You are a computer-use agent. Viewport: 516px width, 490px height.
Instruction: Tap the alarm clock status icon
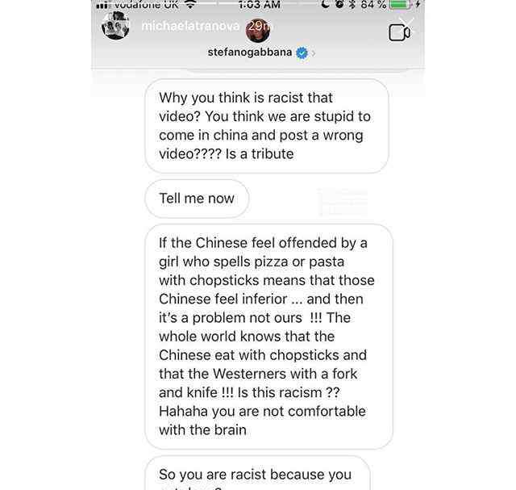click(339, 4)
